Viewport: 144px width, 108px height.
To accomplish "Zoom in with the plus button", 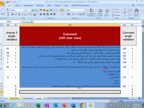I will click(x=142, y=101).
